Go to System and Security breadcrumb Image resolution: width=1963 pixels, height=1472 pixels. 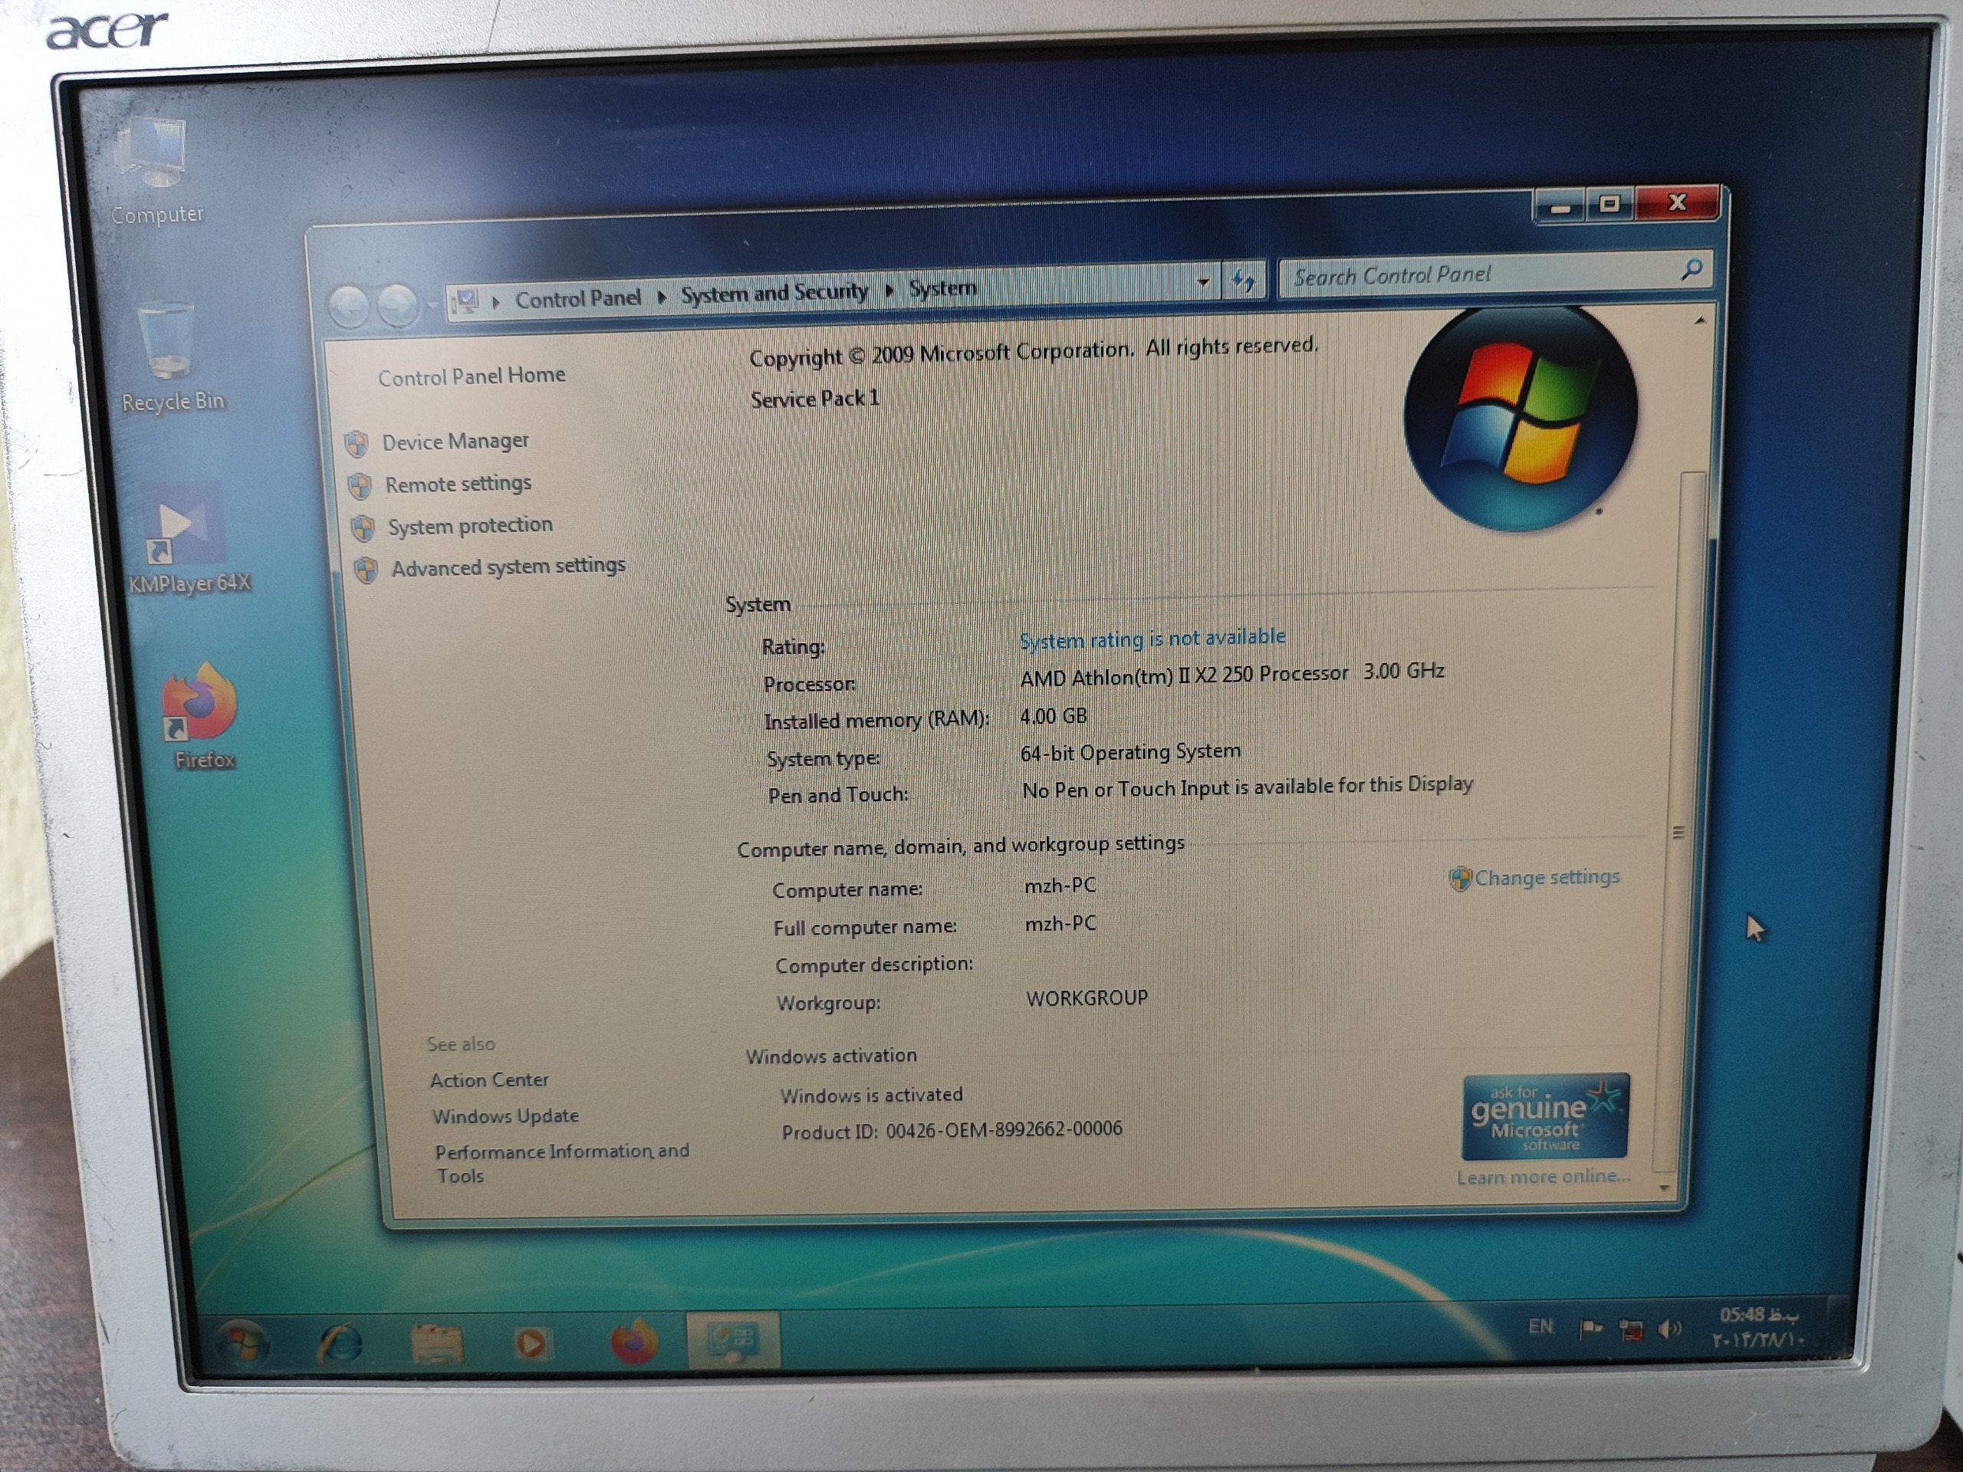click(x=774, y=293)
